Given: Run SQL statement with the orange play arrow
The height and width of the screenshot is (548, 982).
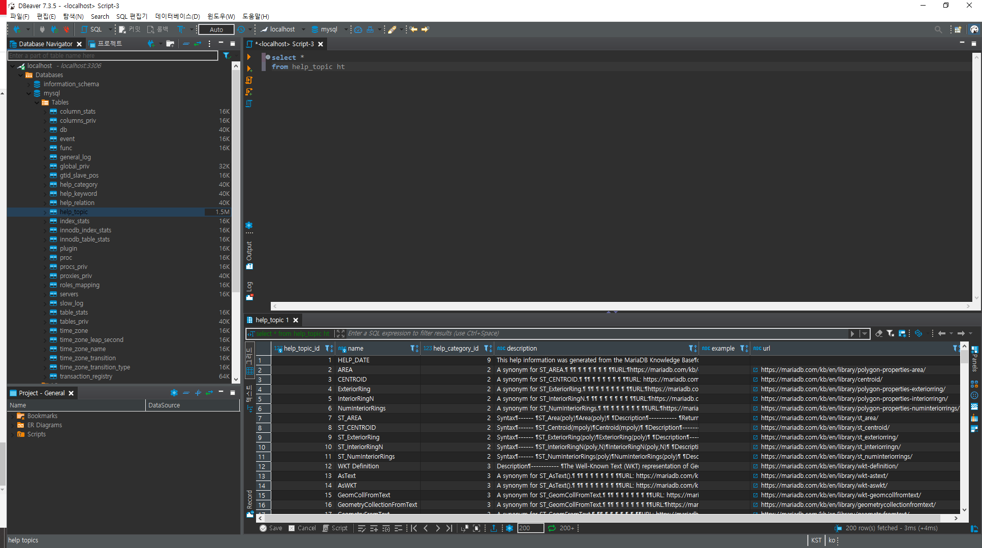Looking at the screenshot, I should [249, 57].
